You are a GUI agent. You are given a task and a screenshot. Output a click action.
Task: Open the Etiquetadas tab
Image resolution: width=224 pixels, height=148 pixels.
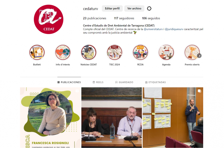coord(156,82)
